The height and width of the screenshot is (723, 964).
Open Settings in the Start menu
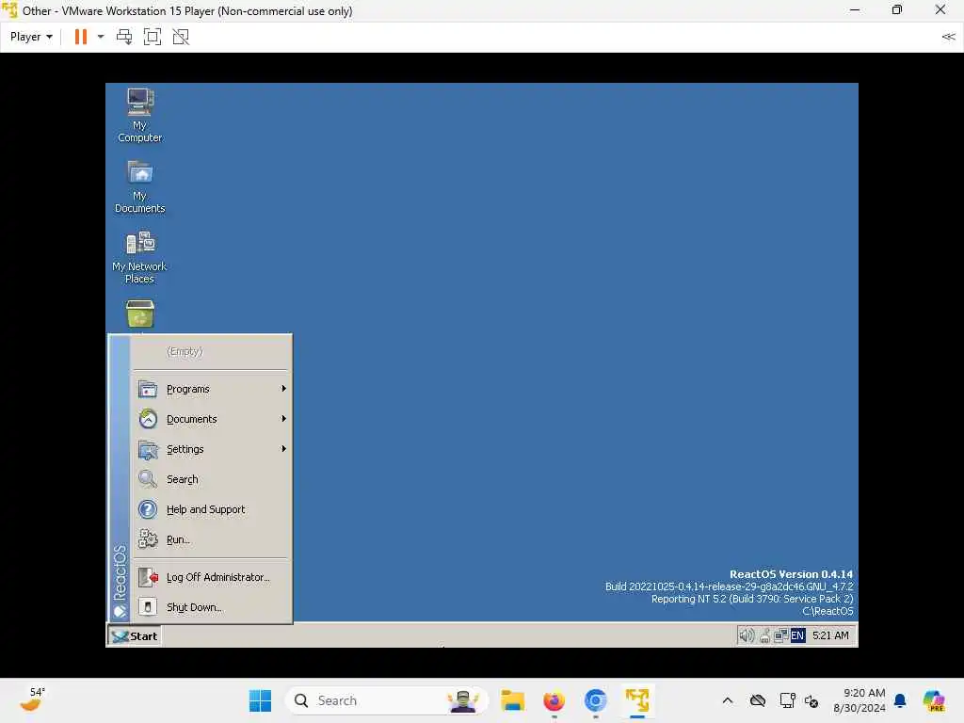pyautogui.click(x=212, y=449)
